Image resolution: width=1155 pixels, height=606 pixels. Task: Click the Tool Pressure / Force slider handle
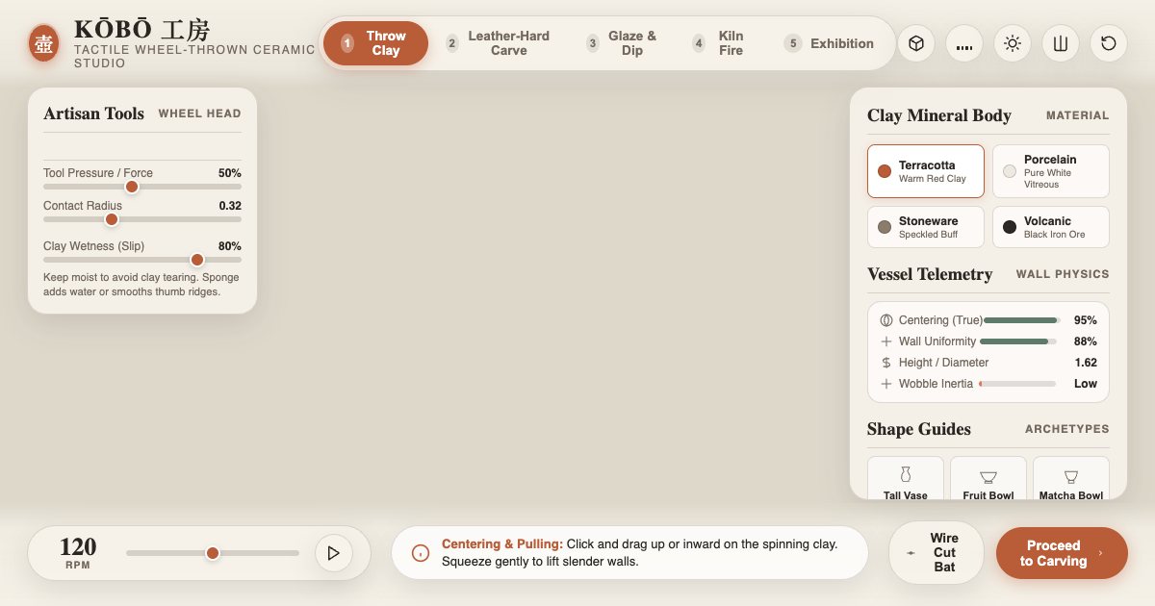(132, 187)
